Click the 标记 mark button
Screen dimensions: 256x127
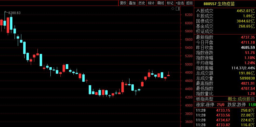coord(170,3)
